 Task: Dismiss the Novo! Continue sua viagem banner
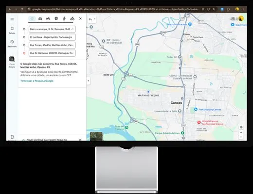(x=80, y=139)
